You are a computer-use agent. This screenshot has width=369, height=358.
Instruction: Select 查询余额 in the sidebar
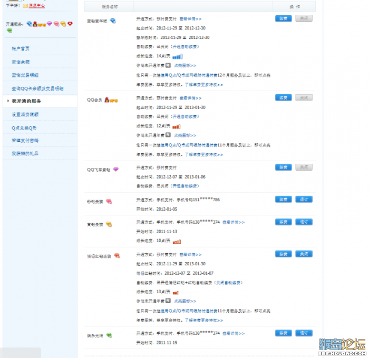coord(21,62)
